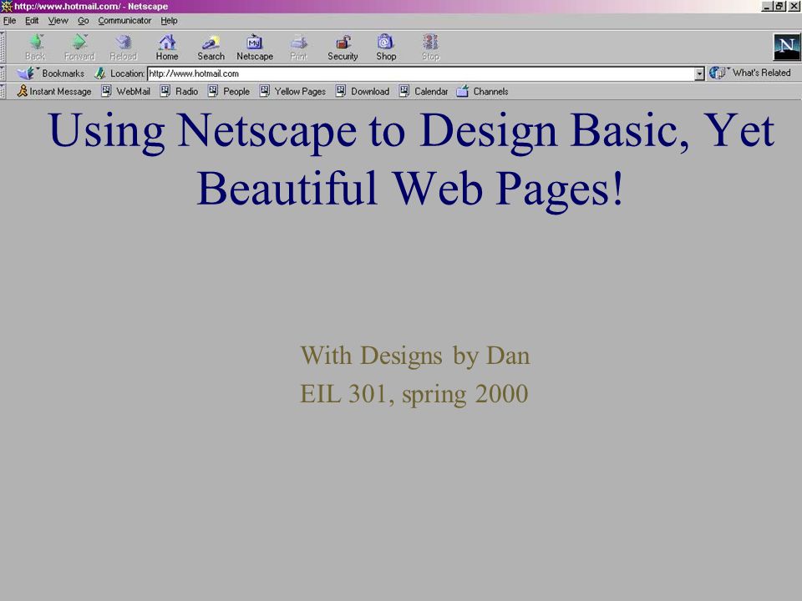Reload the current page
This screenshot has width=802, height=601.
[124, 48]
